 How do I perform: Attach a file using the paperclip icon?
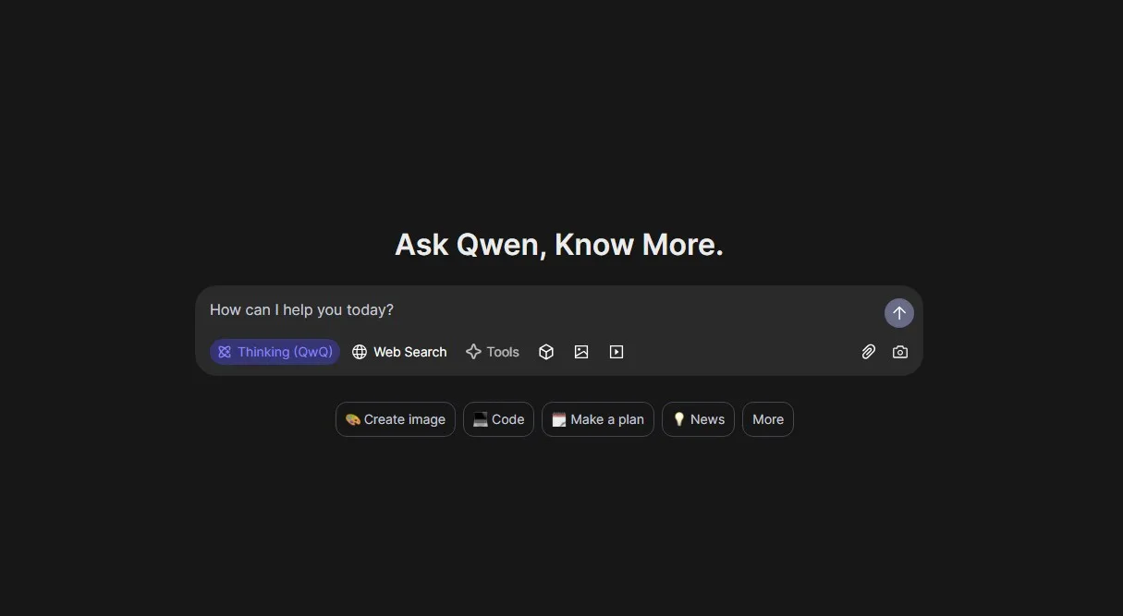[x=869, y=352]
